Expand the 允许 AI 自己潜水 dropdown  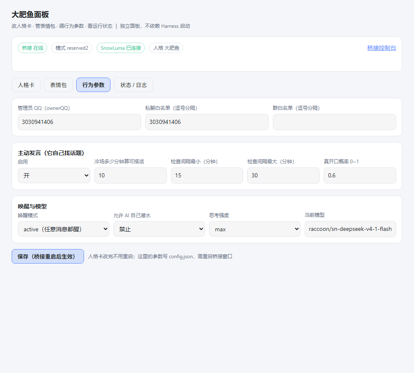tap(159, 229)
